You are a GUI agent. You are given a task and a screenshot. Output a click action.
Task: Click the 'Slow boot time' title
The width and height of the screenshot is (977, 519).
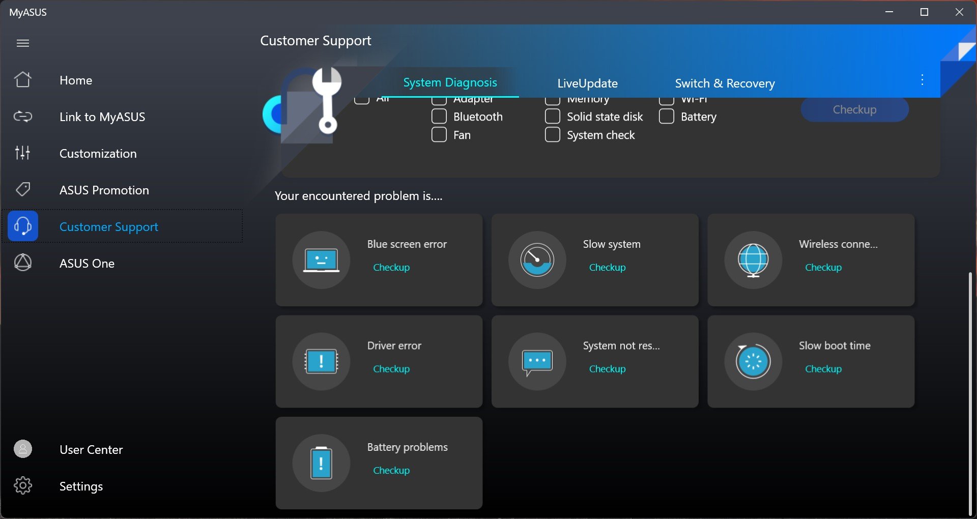click(835, 345)
